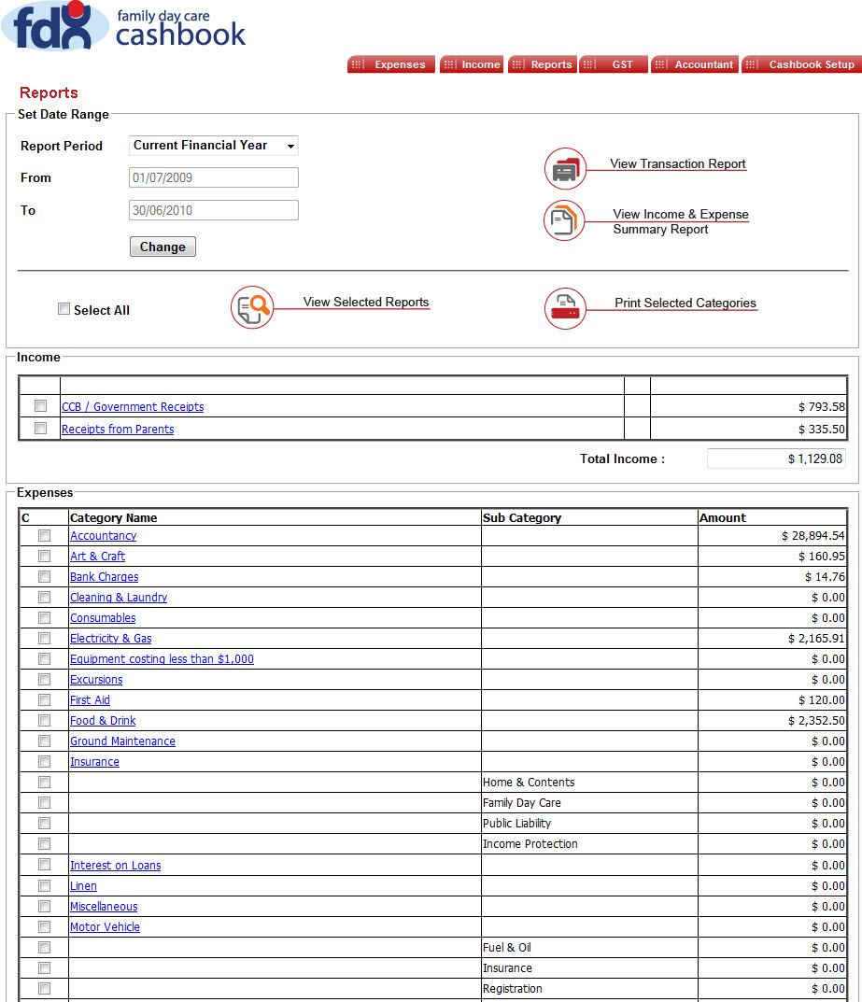Click the $ 793.58 government receipts amount
Image resolution: width=862 pixels, height=1002 pixels.
(821, 407)
